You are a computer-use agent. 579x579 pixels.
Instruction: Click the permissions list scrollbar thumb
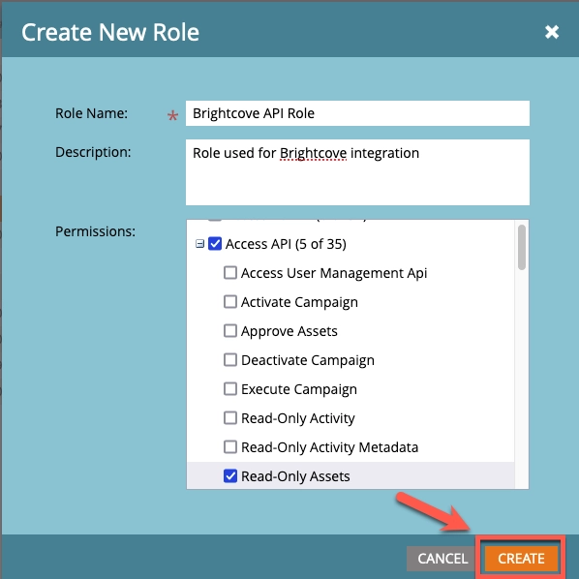click(x=522, y=248)
